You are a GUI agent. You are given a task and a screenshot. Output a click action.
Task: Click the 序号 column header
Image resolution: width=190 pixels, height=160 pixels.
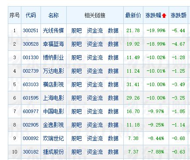point(14,15)
